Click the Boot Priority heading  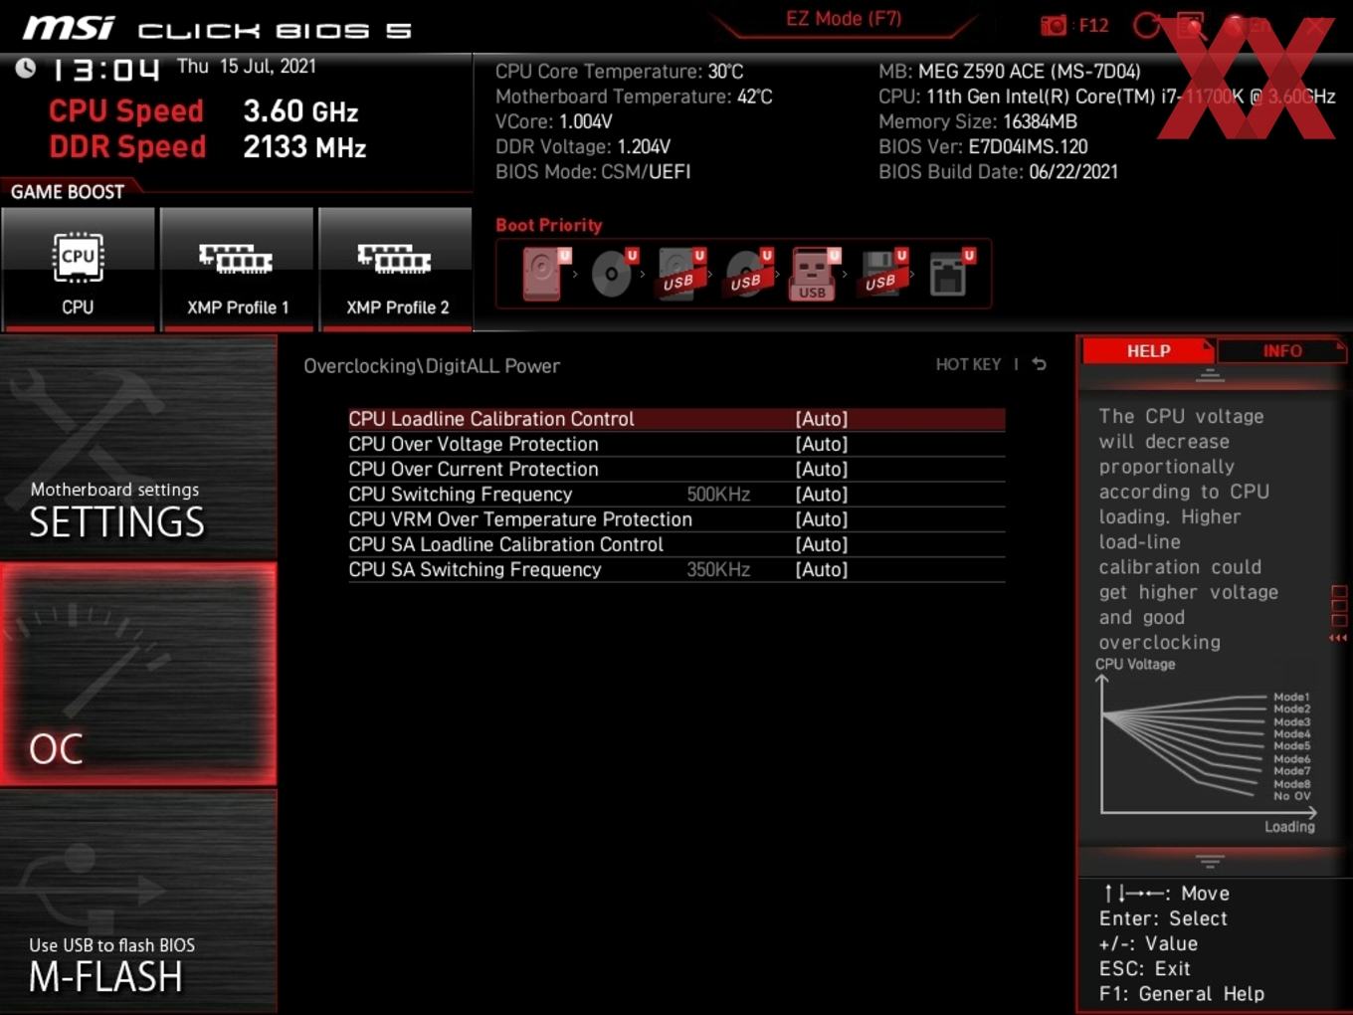[x=549, y=225]
